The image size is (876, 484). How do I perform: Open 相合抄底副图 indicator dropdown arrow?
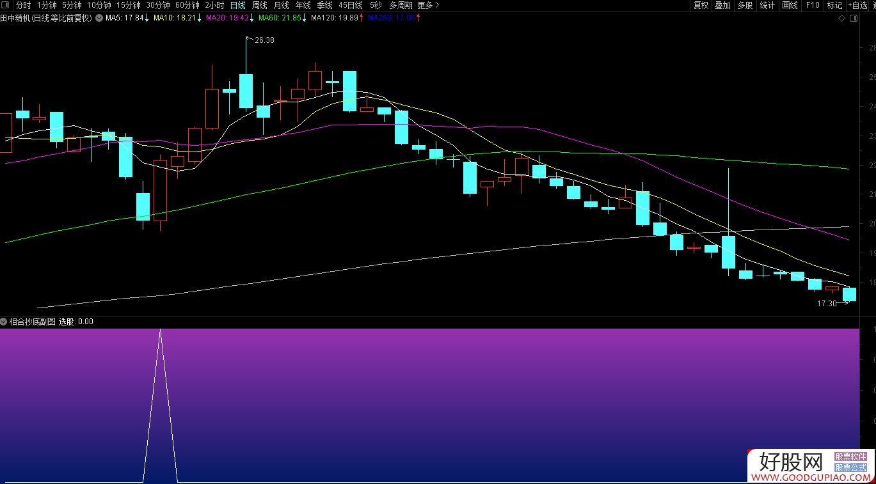[x=4, y=322]
